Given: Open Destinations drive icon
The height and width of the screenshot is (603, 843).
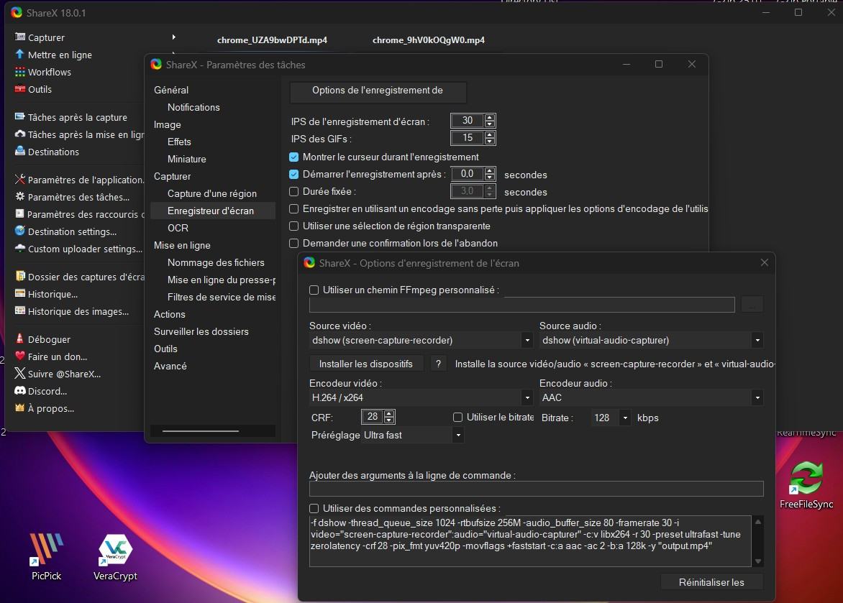Looking at the screenshot, I should click(x=20, y=151).
